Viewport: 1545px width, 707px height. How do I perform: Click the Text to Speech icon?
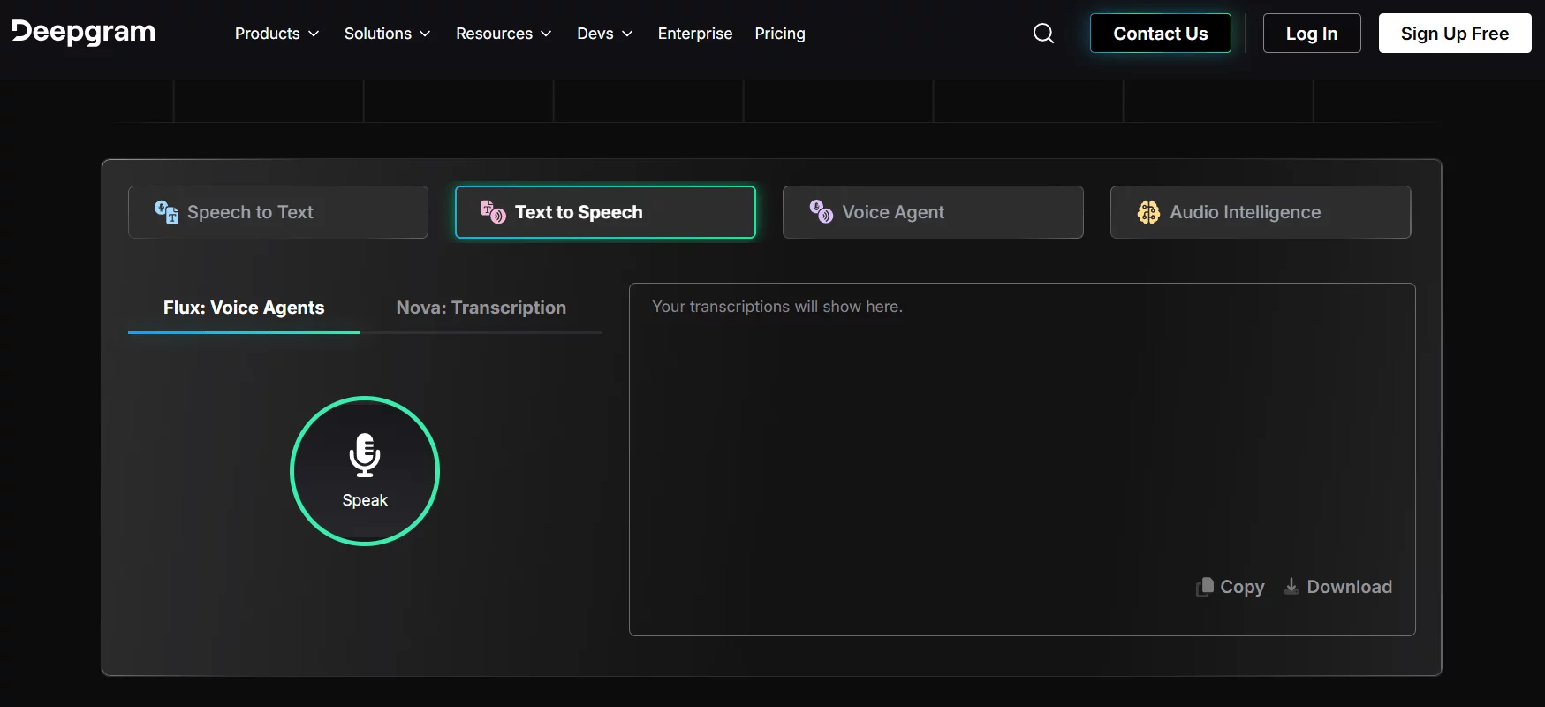point(493,212)
